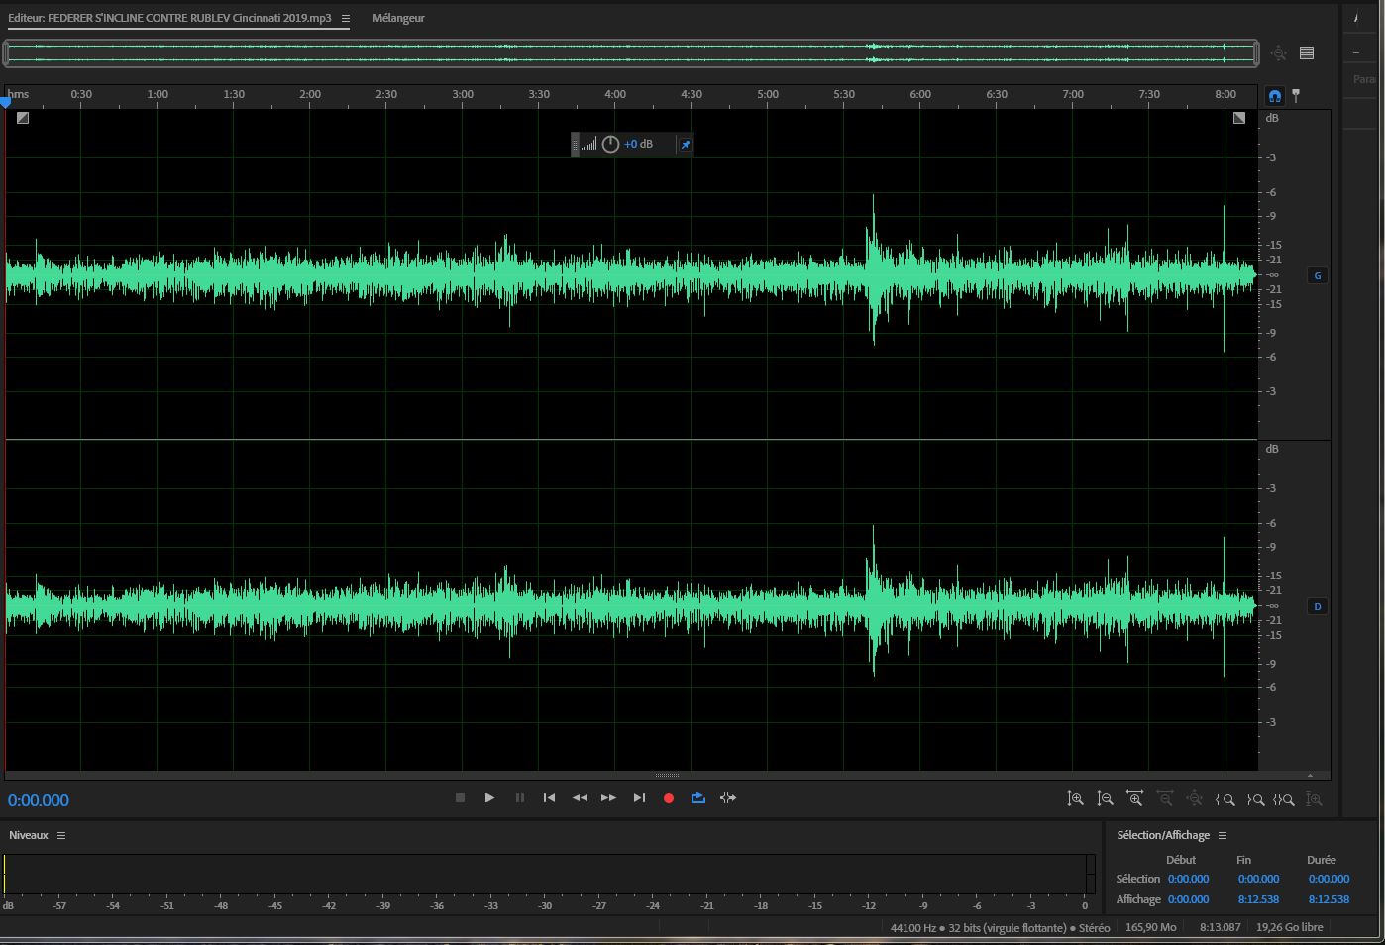Screen dimensions: 1385x945
Task: Toggle loop playback icon
Action: coord(698,798)
